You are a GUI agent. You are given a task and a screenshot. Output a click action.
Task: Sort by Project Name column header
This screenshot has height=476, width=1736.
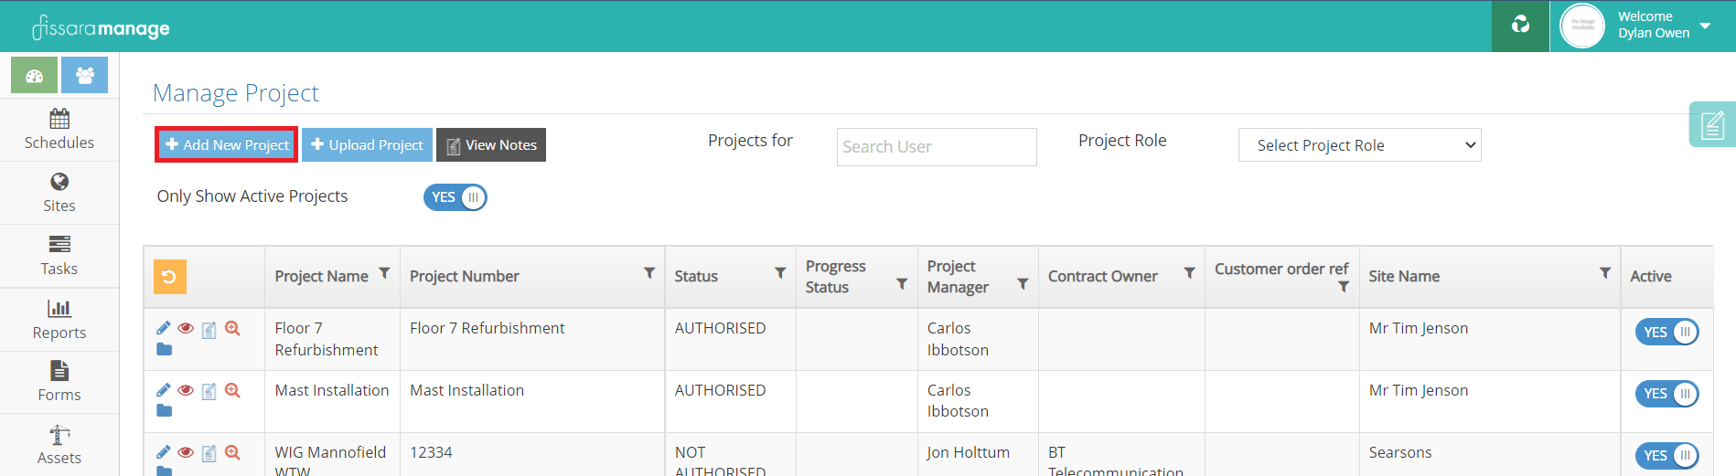tap(321, 276)
